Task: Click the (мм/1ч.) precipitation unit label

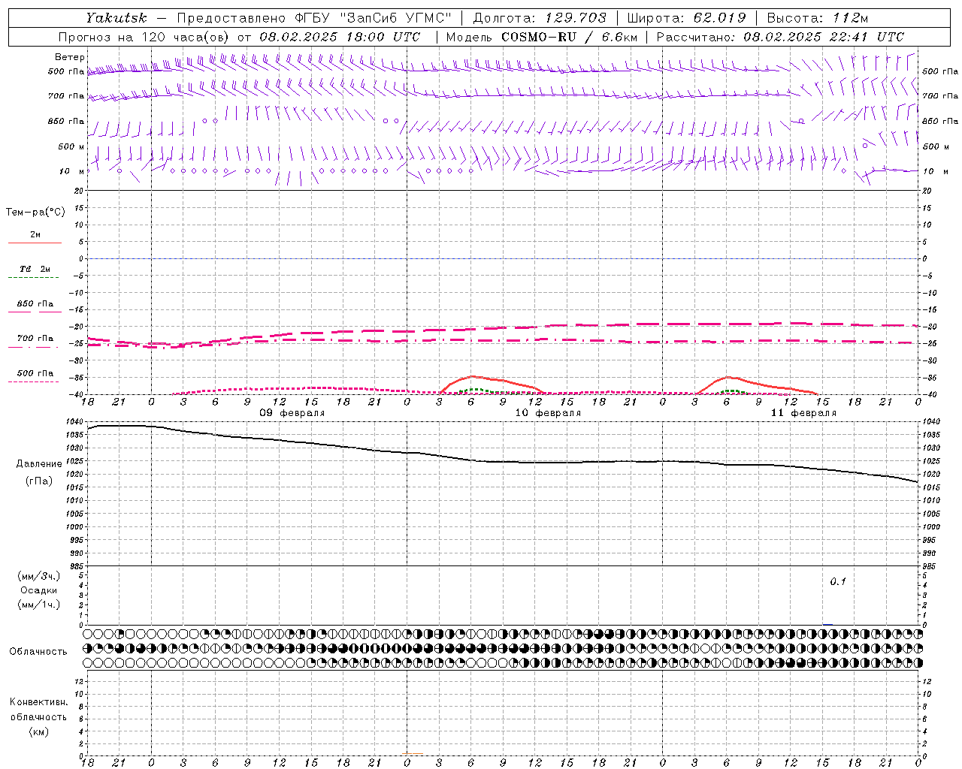Action: point(39,605)
